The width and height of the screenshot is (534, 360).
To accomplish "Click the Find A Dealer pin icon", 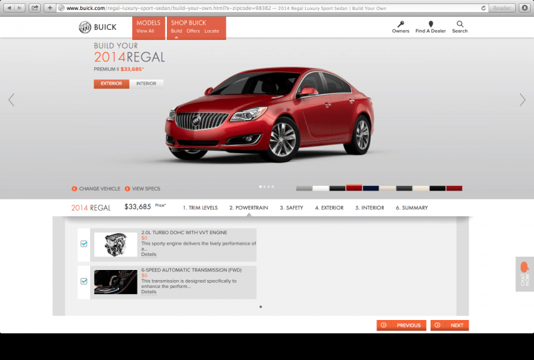I will pos(431,24).
